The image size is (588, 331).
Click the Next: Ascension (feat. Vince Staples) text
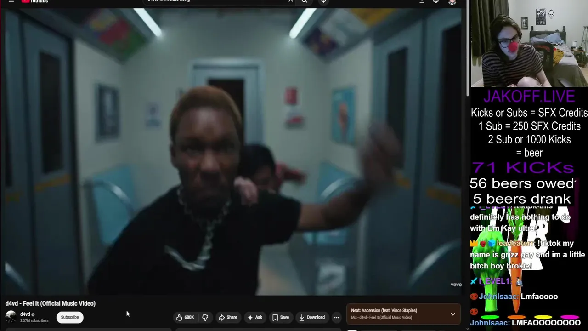(384, 311)
